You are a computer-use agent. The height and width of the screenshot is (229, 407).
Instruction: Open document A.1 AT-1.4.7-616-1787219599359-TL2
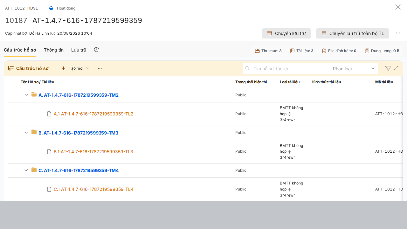coord(93,114)
